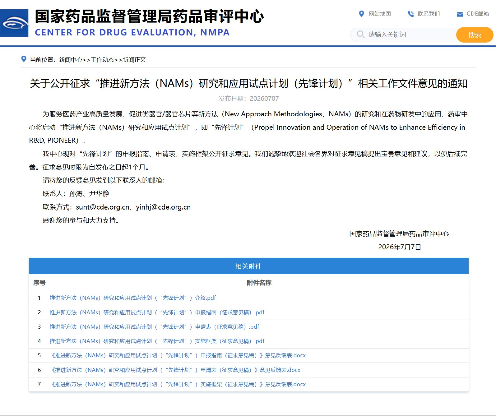Open the 联系我们 link

click(x=429, y=14)
